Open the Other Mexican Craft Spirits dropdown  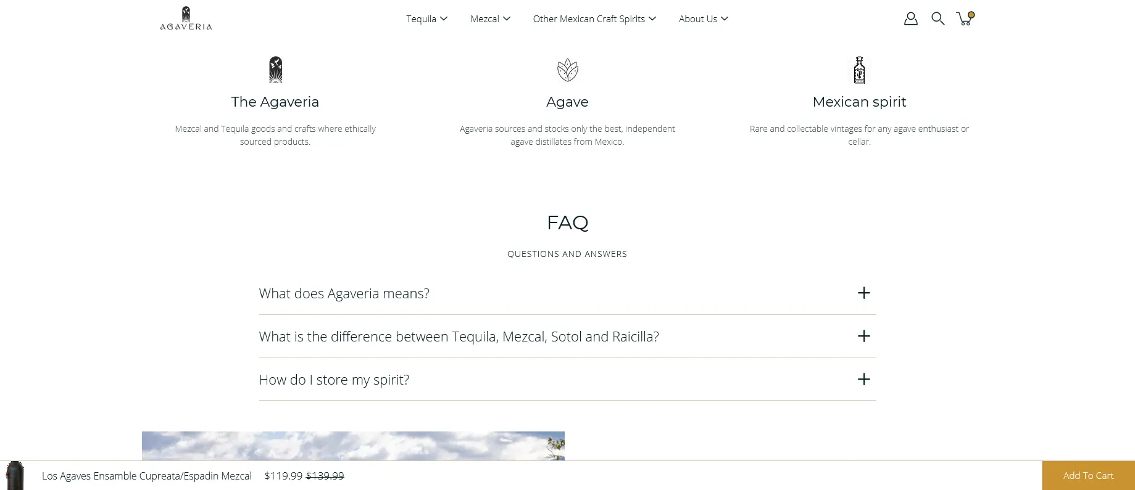click(593, 18)
